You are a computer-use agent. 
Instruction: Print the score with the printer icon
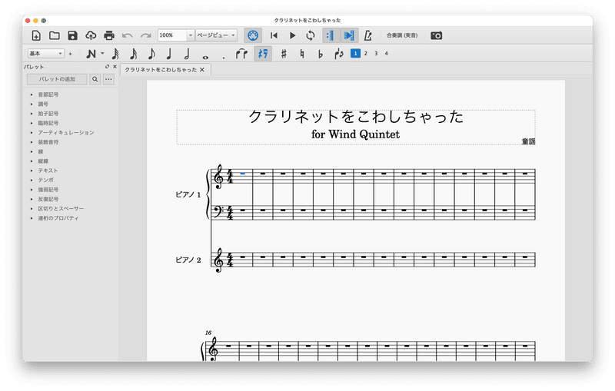109,35
